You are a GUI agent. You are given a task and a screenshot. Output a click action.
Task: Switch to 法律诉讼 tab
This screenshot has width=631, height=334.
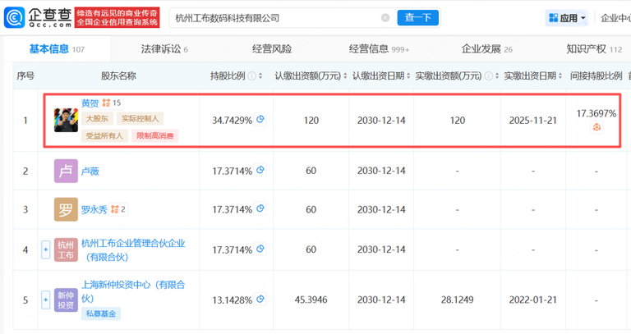(164, 49)
